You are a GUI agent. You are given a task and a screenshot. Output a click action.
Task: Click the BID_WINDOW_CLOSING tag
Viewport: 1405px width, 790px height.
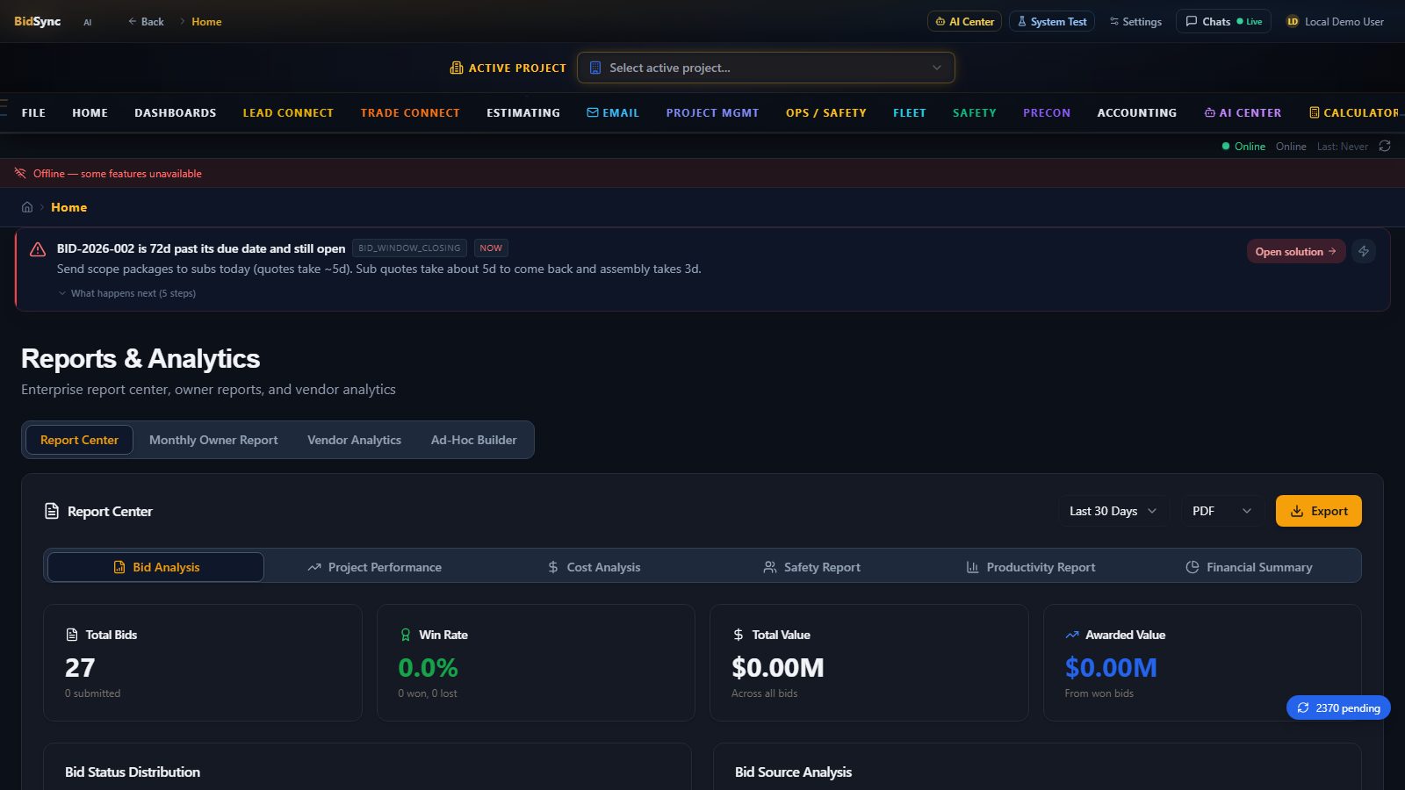point(409,248)
